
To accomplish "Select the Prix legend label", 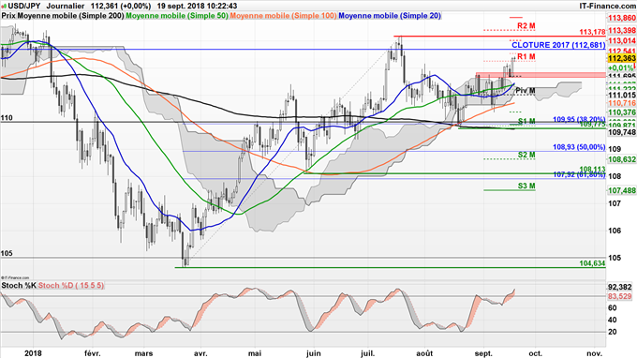I will pyautogui.click(x=8, y=16).
